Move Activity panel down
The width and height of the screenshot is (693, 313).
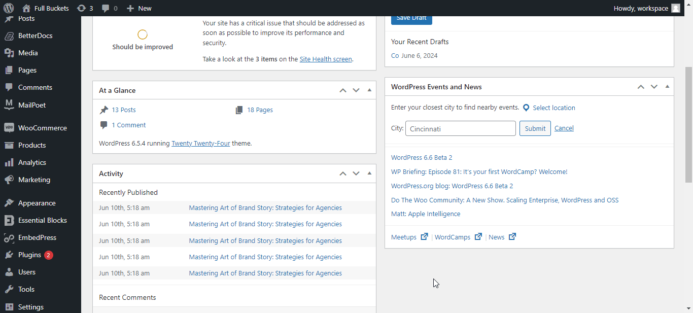pos(356,173)
